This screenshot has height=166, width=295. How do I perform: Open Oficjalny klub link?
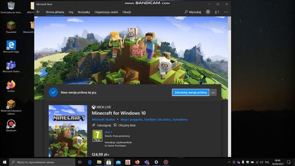124,125
